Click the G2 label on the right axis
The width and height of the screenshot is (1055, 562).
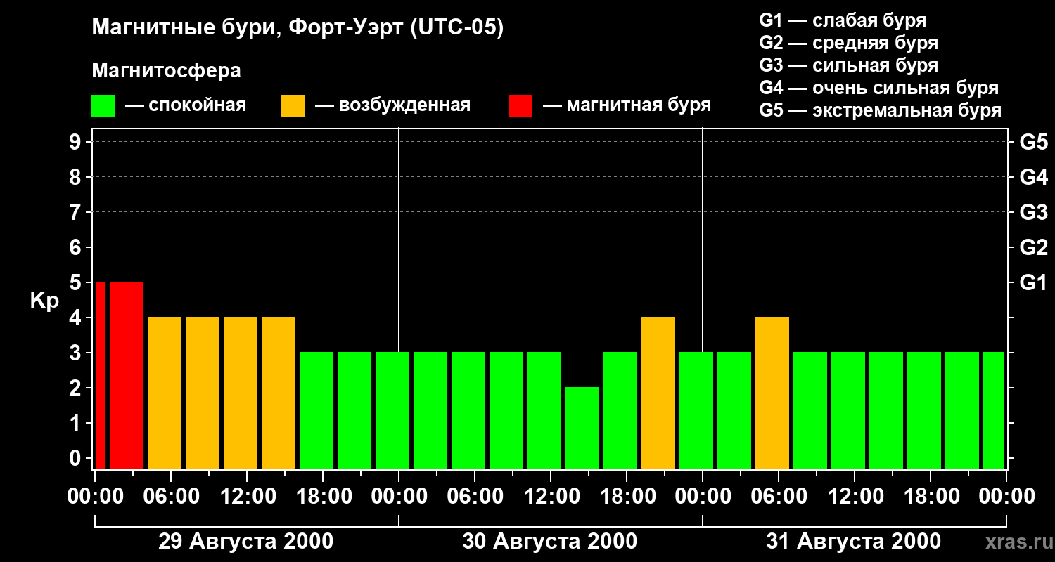coord(1033,247)
